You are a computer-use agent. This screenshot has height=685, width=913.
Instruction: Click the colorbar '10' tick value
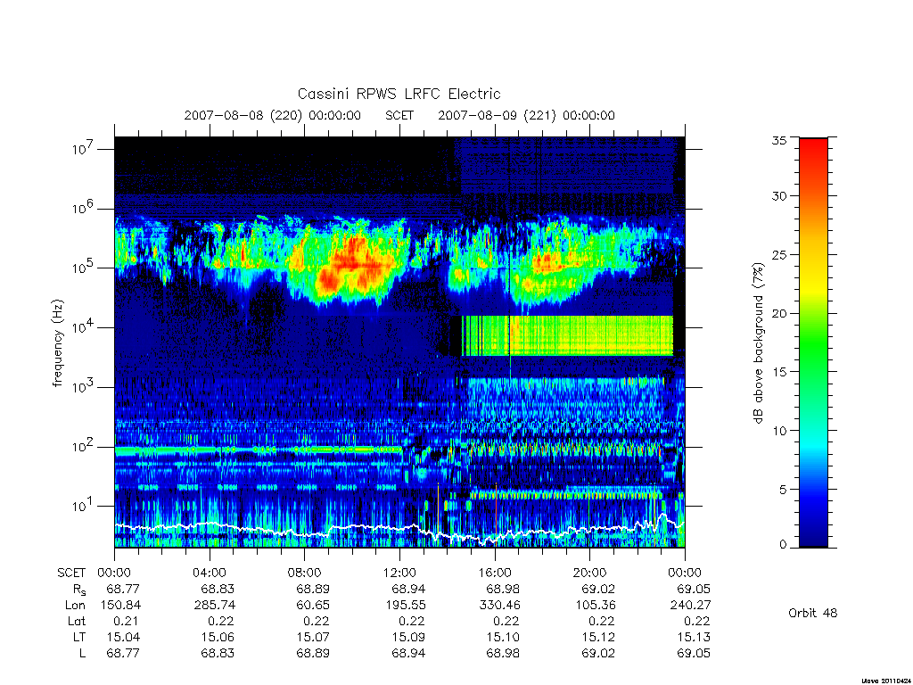pyautogui.click(x=778, y=431)
